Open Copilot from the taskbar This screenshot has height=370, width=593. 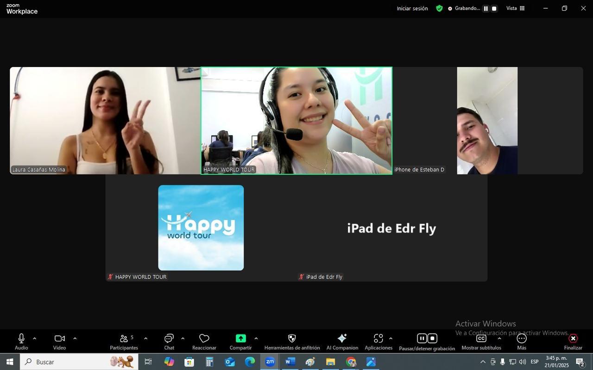[x=169, y=362]
